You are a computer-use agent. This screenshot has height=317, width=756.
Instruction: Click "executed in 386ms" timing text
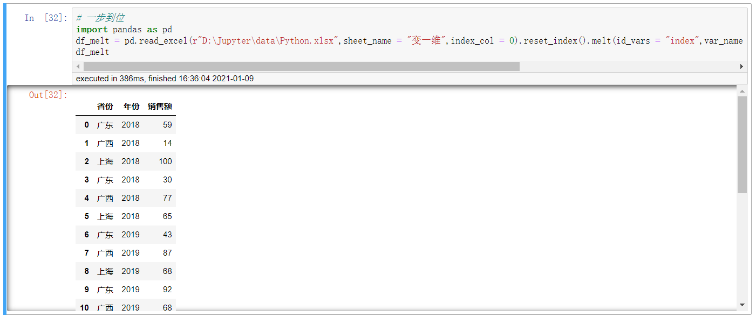pyautogui.click(x=111, y=79)
